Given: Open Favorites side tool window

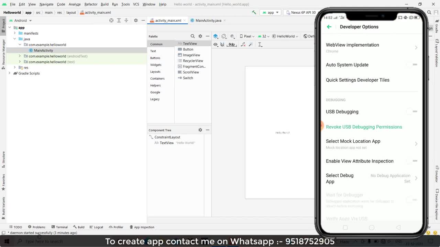Looking at the screenshot, I should click(3, 182).
